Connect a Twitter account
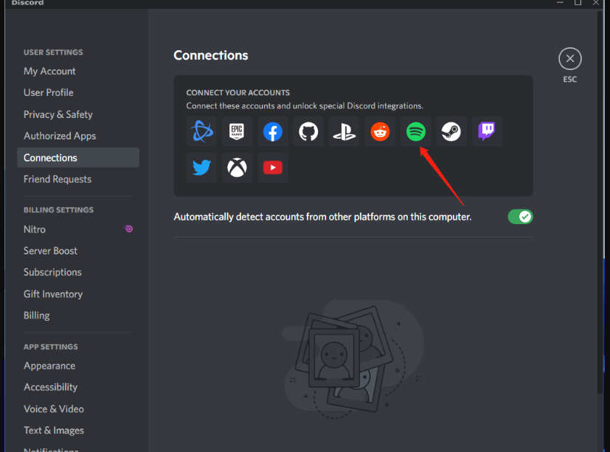This screenshot has height=452, width=610. point(201,167)
